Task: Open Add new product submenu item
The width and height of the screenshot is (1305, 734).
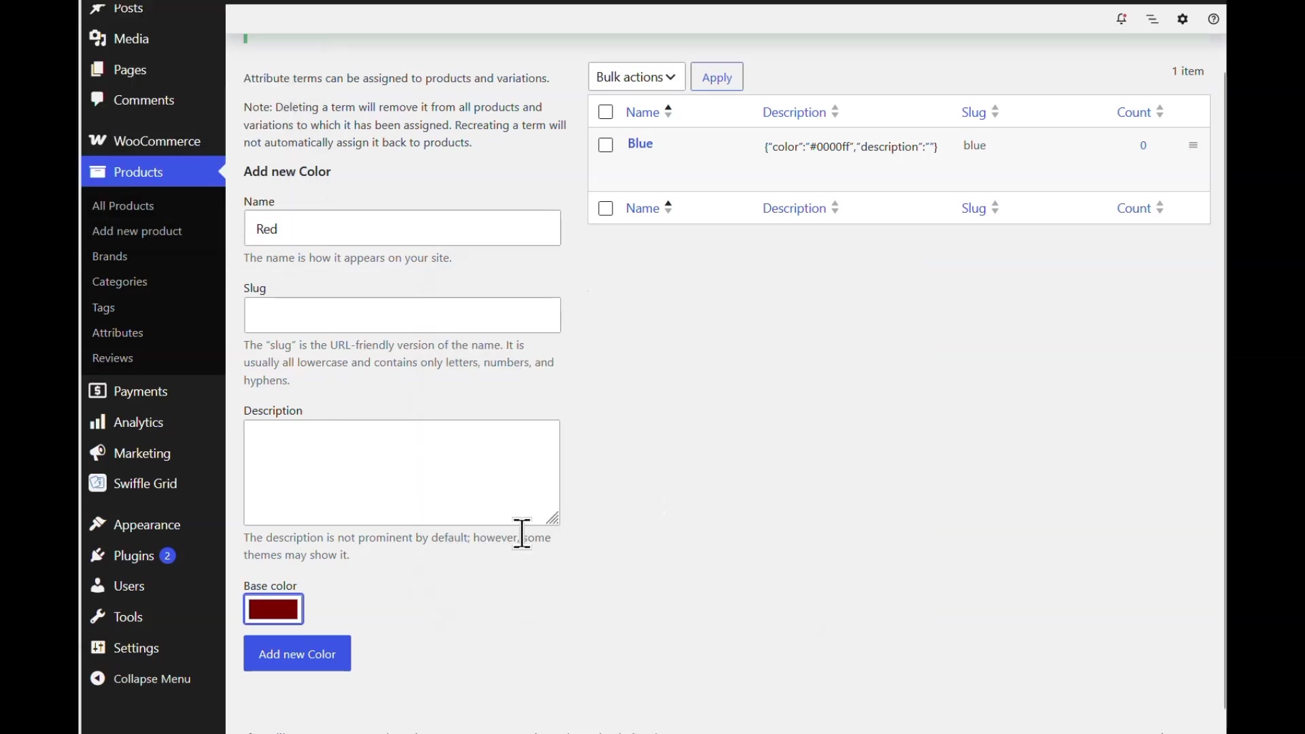Action: [x=137, y=231]
